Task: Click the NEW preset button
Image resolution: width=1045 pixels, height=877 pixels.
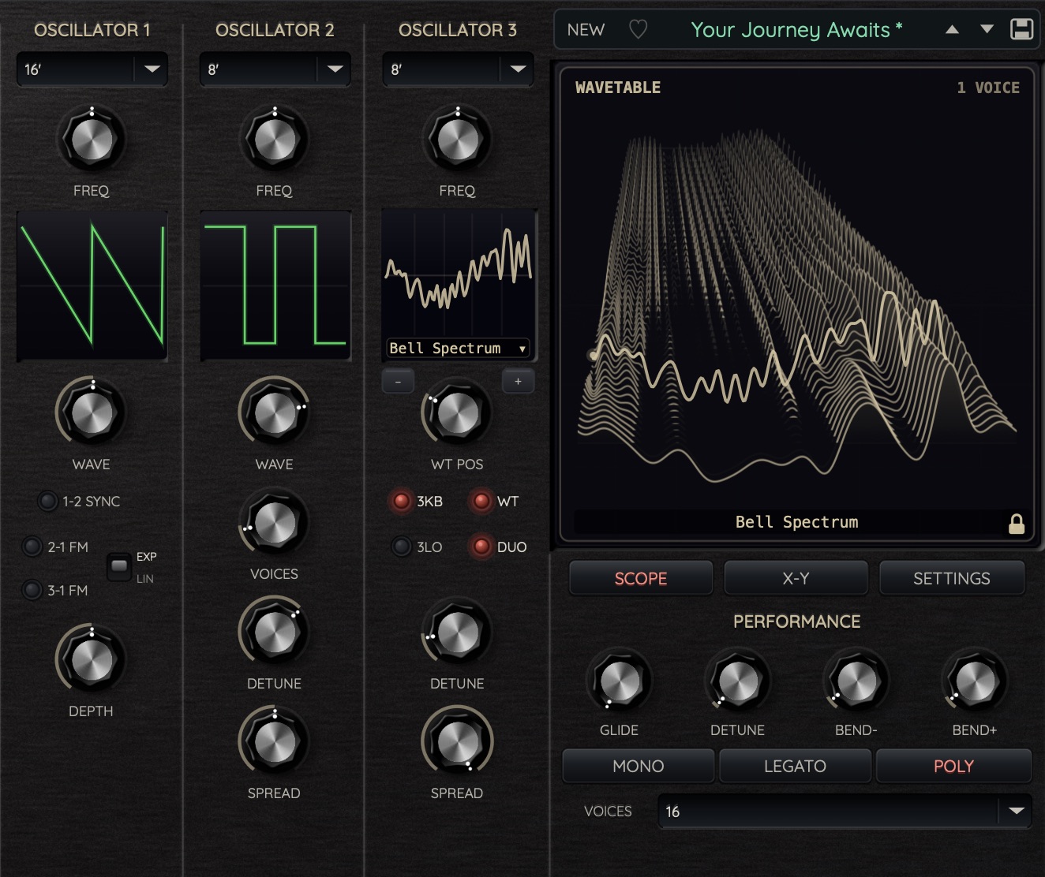Action: (x=586, y=30)
